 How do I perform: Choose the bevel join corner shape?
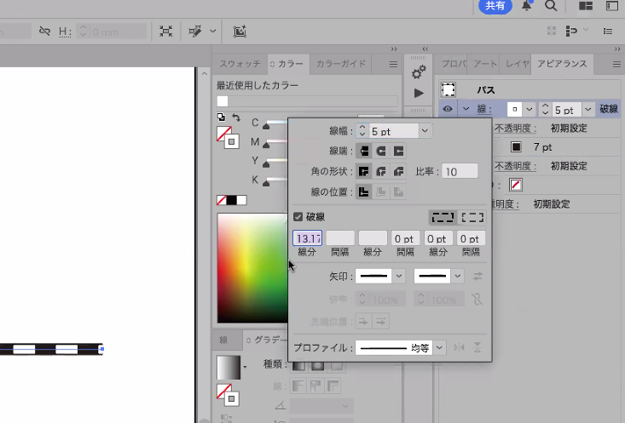[x=398, y=172]
